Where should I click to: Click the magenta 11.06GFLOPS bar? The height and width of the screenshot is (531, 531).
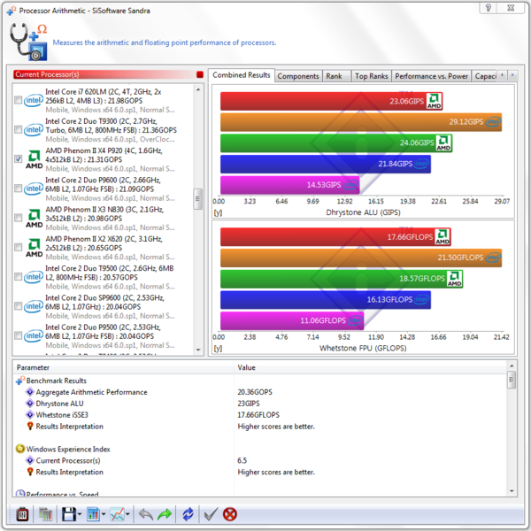coord(292,320)
